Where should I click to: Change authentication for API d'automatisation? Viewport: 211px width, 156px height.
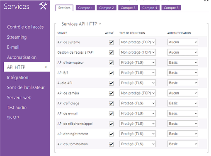(x=183, y=144)
